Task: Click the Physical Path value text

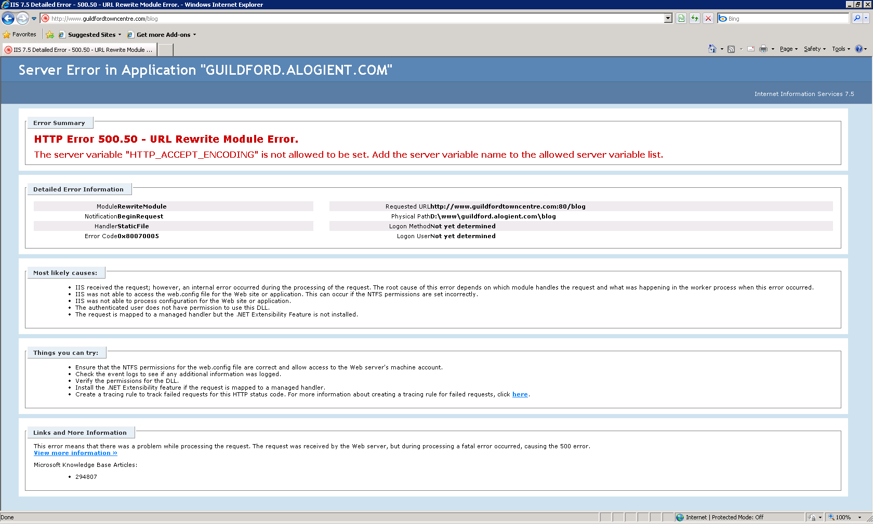Action: (493, 216)
